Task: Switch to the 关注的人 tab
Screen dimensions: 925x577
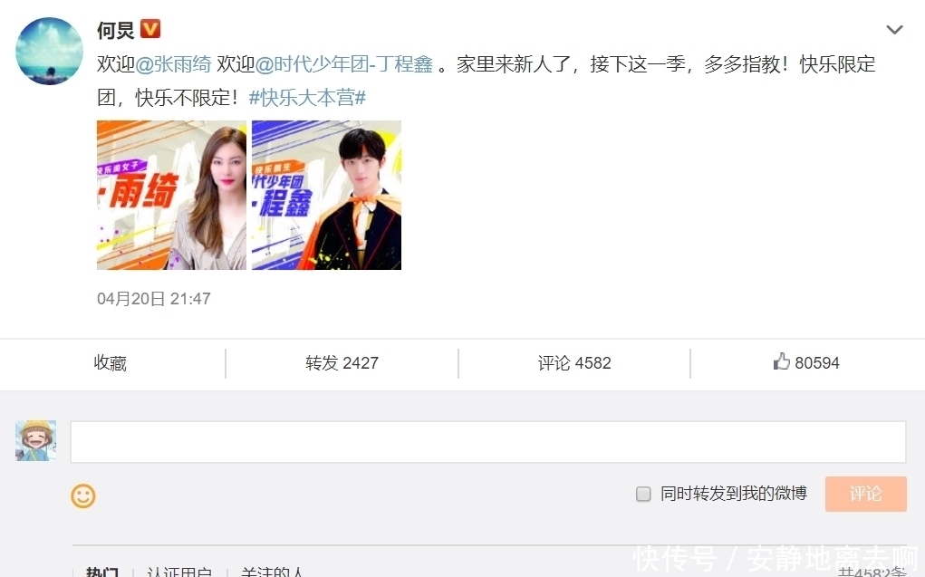Action: tap(272, 572)
